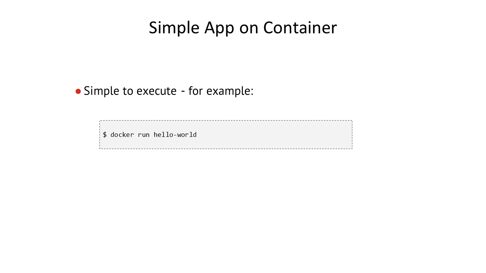Select the word "run" in the command
Image resolution: width=486 pixels, height=273 pixels.
coord(144,135)
